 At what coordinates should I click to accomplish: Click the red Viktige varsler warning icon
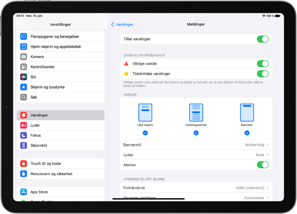(126, 64)
